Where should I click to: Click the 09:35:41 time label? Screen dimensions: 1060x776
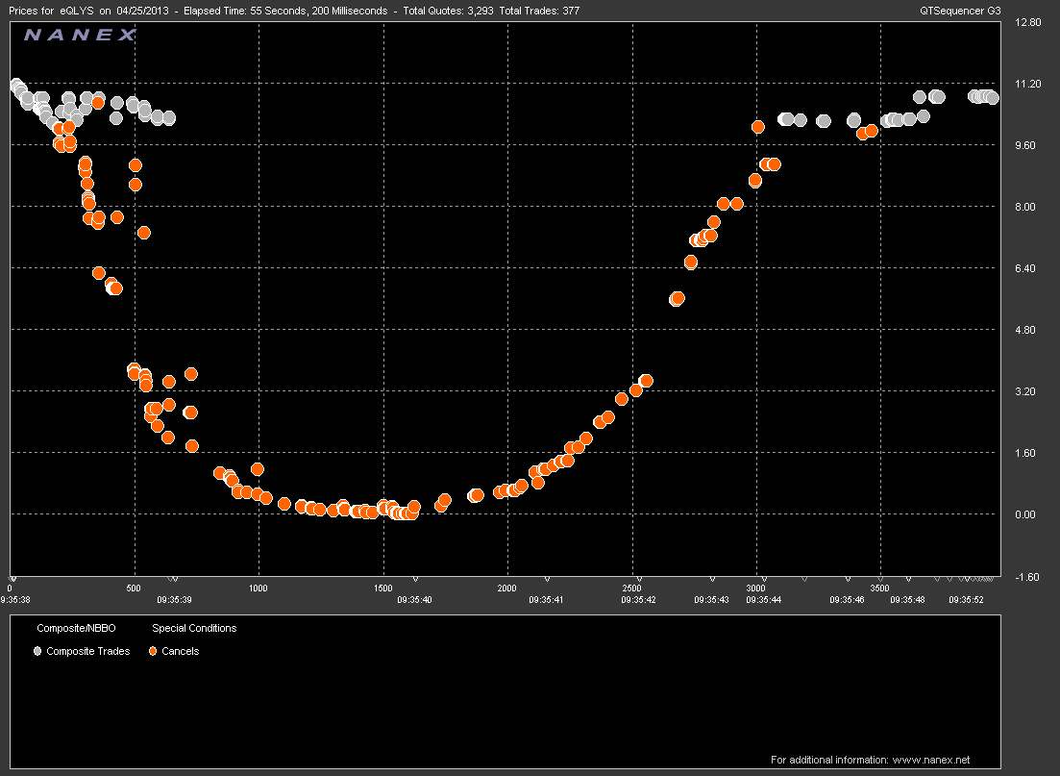546,599
